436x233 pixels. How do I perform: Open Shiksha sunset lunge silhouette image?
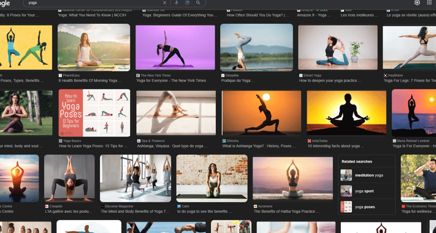pos(261,113)
